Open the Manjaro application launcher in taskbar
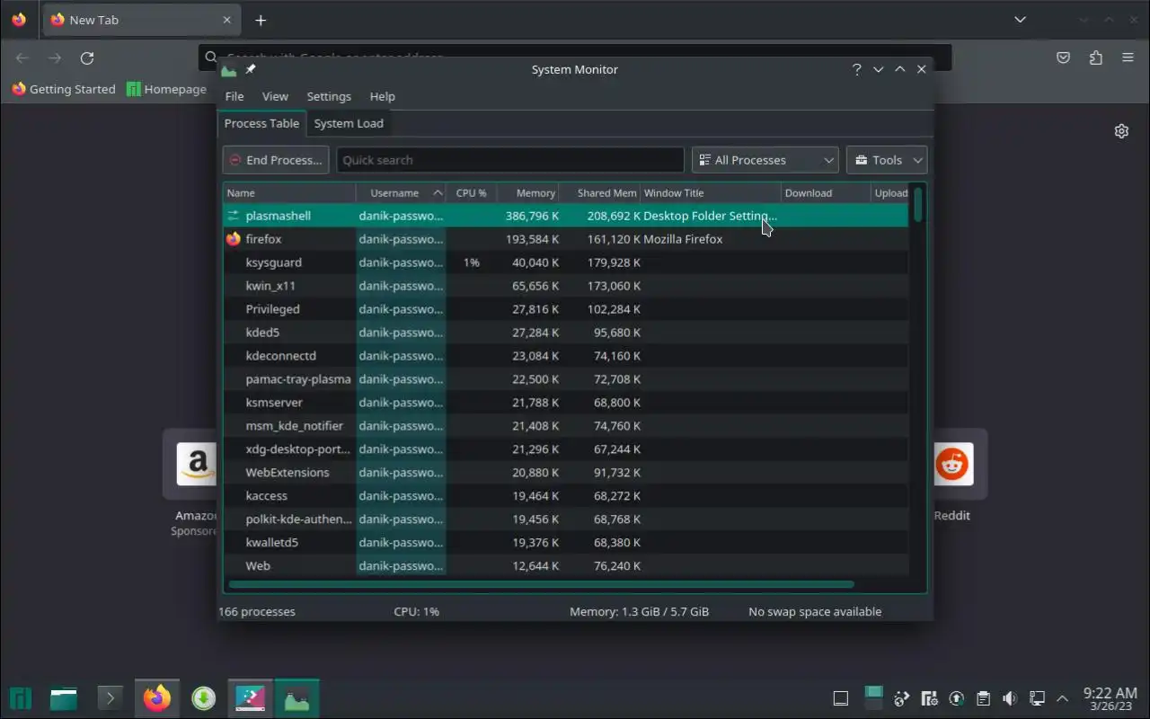 [x=20, y=698]
